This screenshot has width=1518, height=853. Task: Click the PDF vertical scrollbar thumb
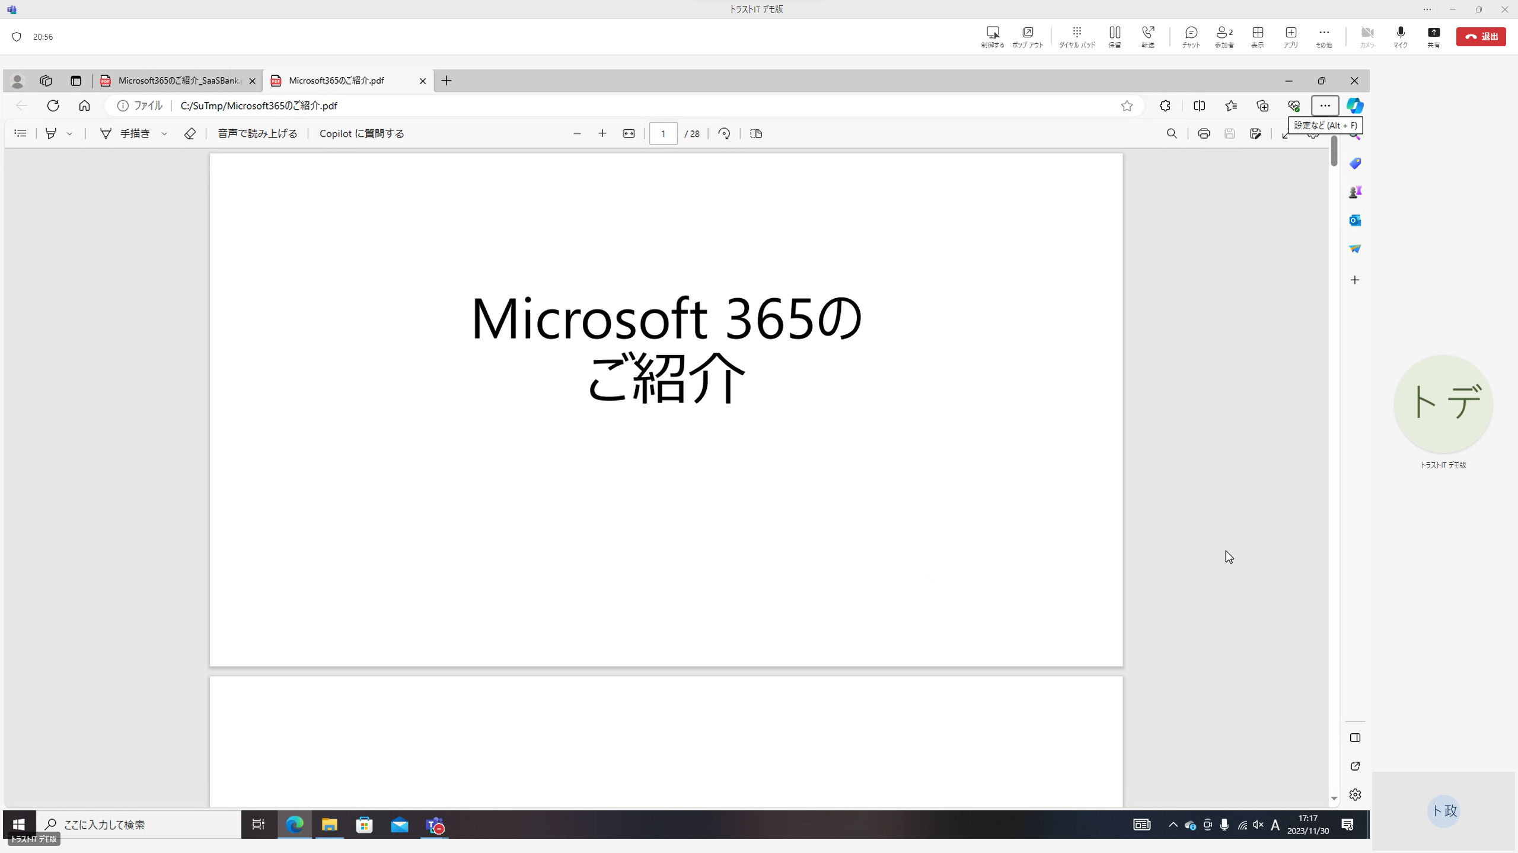1334,151
